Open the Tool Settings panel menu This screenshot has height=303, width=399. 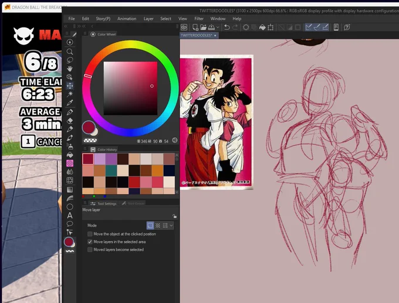point(85,203)
